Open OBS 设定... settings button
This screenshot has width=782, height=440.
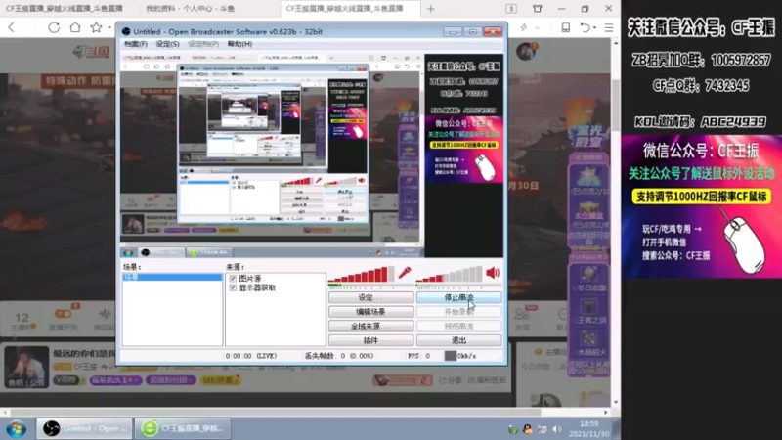tap(370, 298)
